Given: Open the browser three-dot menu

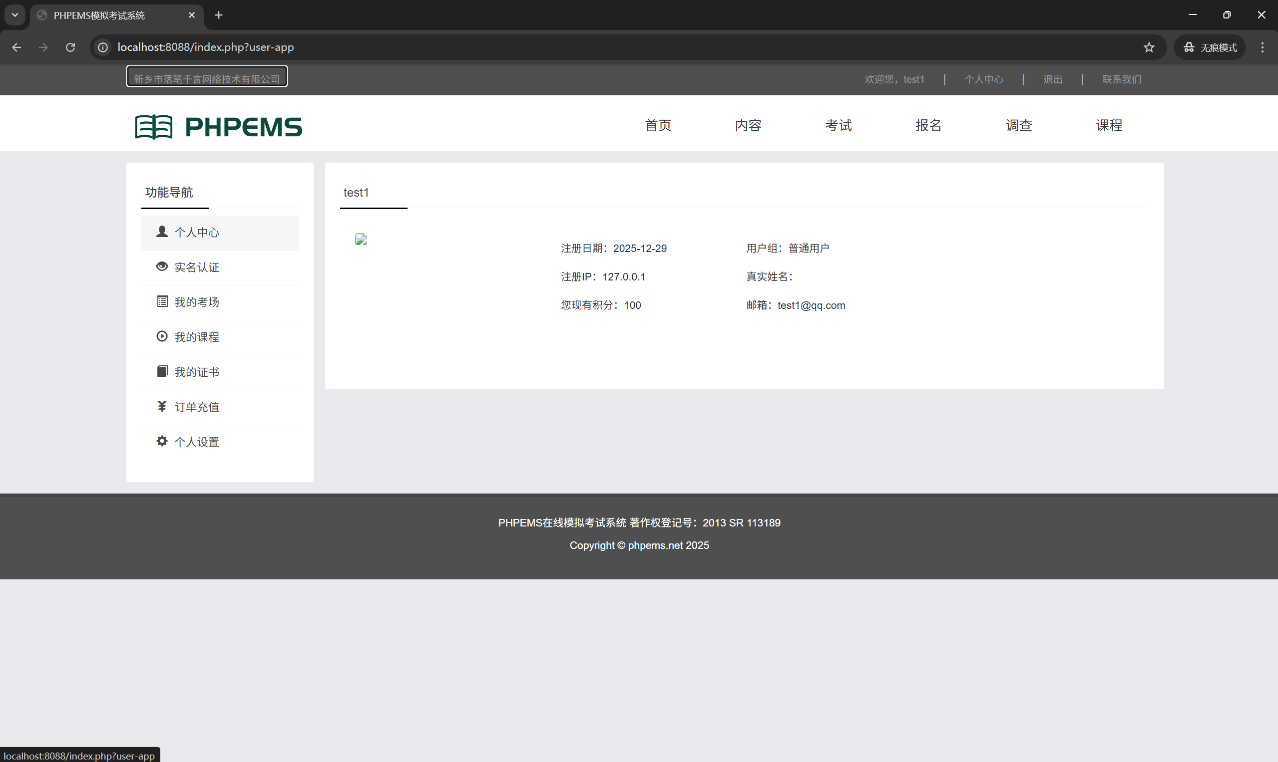Looking at the screenshot, I should point(1262,47).
